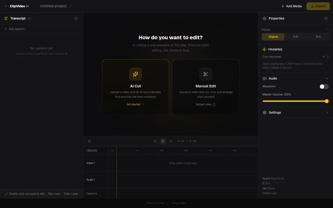This screenshot has width=333, height=208.
Task: Click the Audio speaker icon
Action: [x=265, y=79]
